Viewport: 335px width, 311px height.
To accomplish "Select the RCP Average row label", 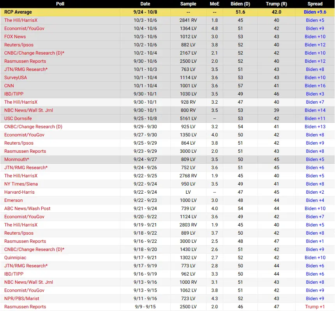I will pyautogui.click(x=18, y=12).
